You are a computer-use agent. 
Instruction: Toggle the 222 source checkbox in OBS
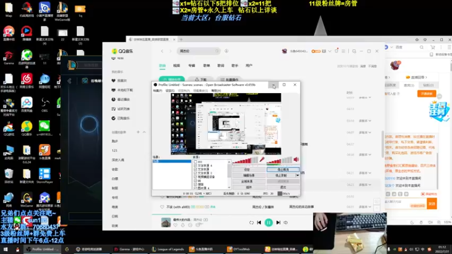pos(195,162)
